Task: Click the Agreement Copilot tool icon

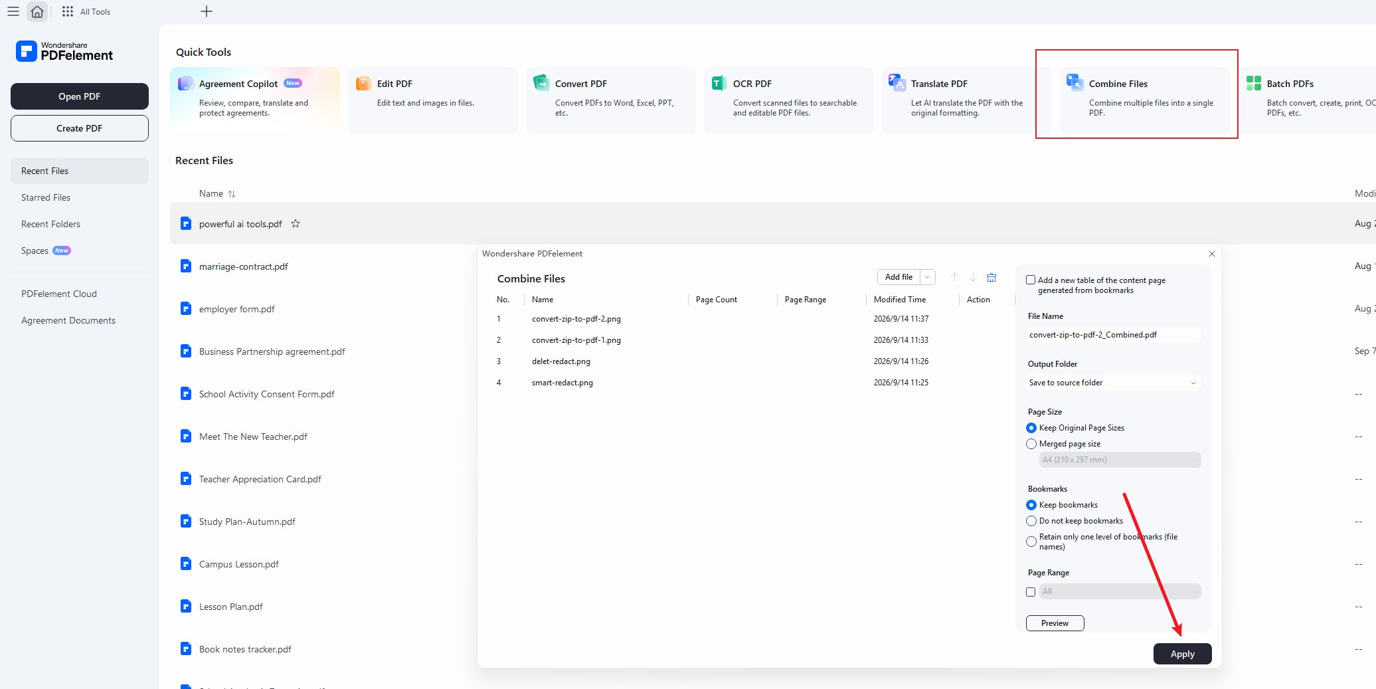Action: click(x=186, y=84)
